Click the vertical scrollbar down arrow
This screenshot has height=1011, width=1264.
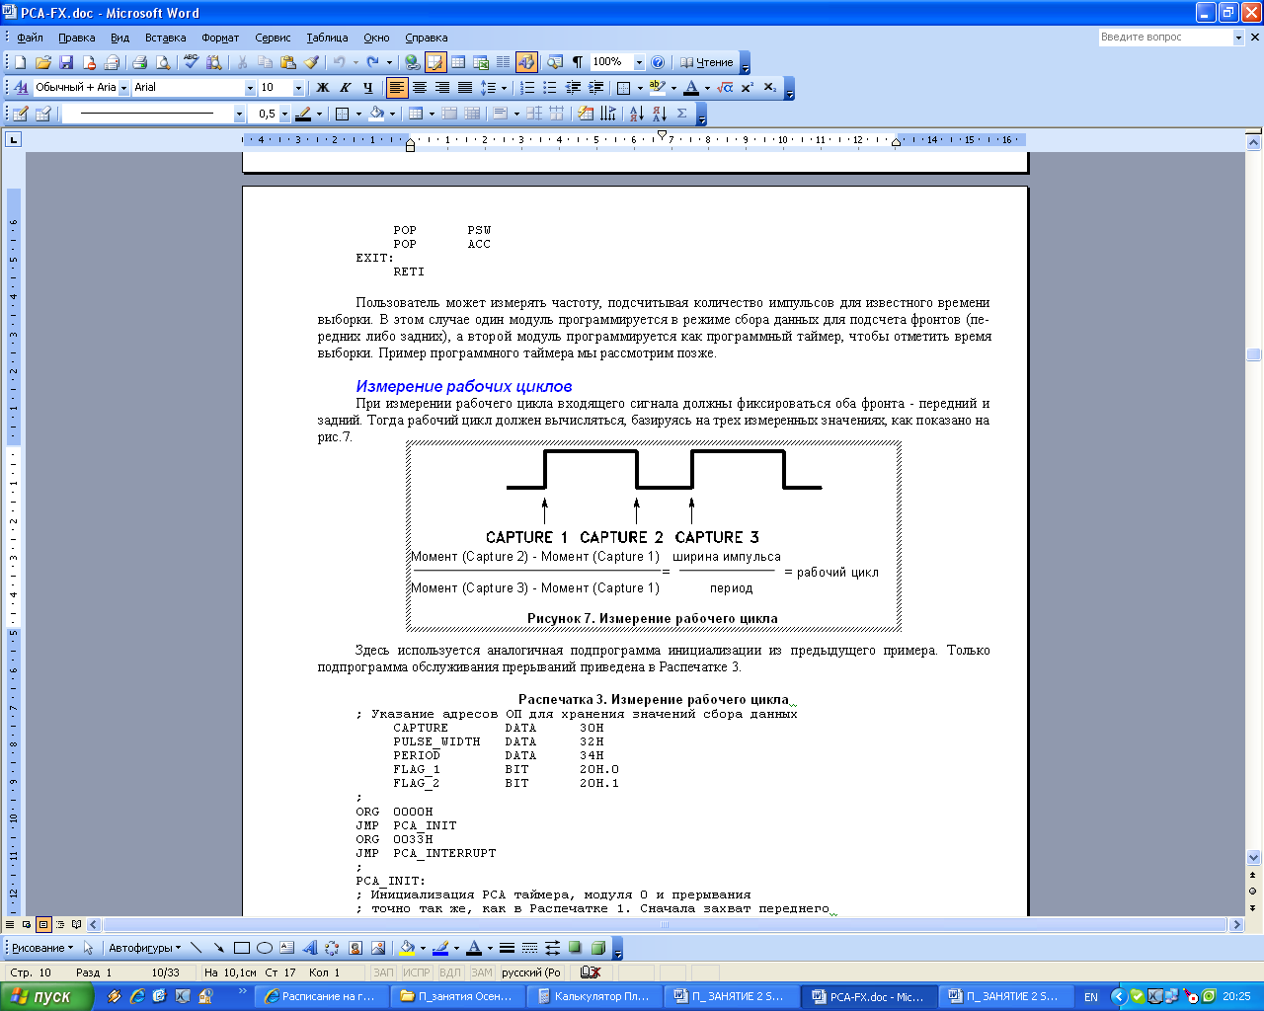point(1254,858)
